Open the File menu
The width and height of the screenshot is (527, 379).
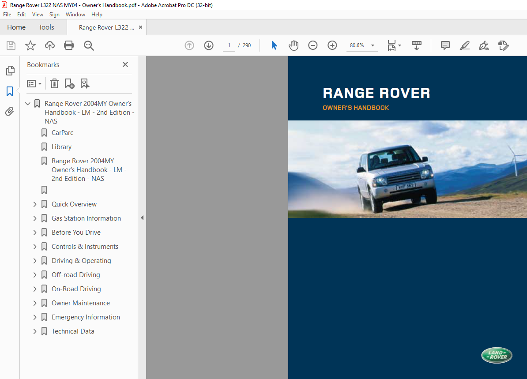coord(7,15)
